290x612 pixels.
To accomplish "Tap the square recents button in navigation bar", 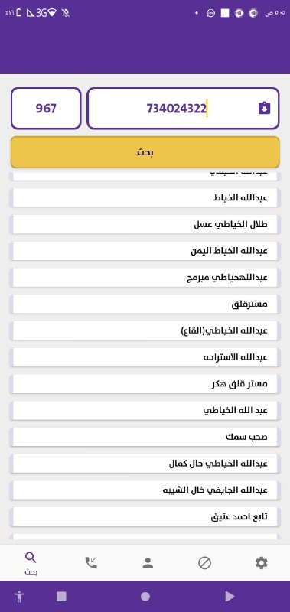I will click(x=61, y=597).
